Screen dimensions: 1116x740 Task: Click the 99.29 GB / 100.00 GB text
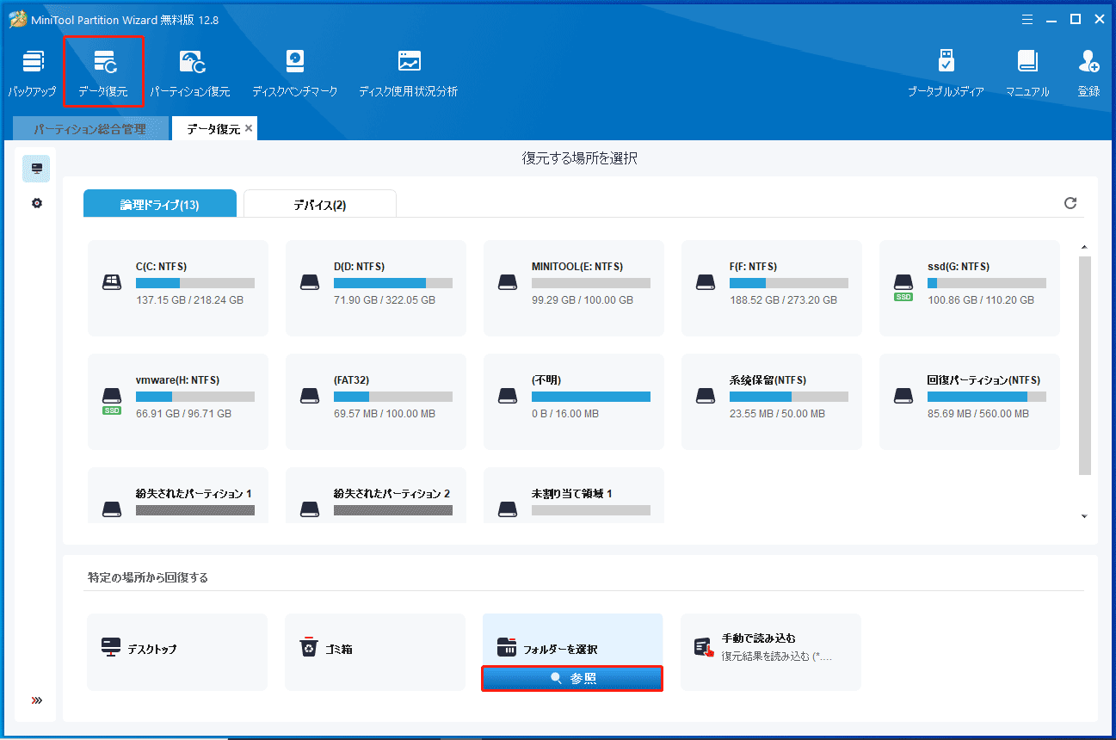pos(583,300)
